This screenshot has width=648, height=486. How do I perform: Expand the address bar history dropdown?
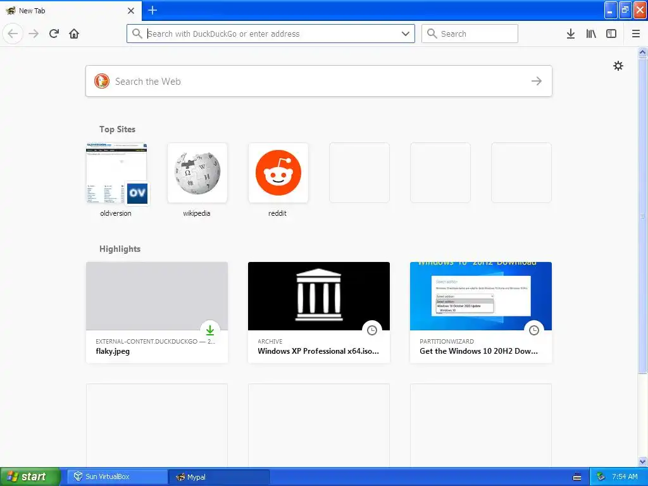click(x=406, y=34)
